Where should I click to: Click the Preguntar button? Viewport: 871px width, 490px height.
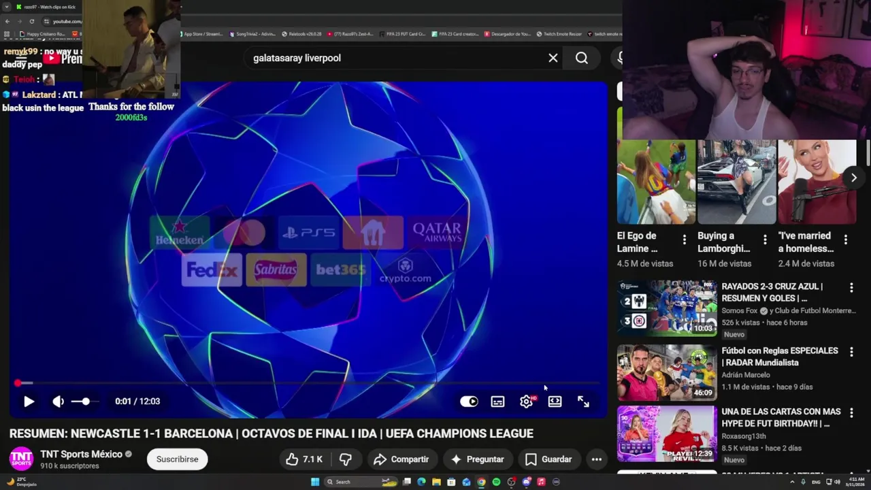477,459
